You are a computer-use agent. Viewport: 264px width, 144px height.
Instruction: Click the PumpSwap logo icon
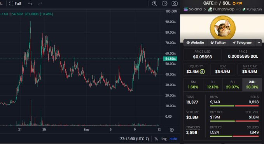point(210,9)
